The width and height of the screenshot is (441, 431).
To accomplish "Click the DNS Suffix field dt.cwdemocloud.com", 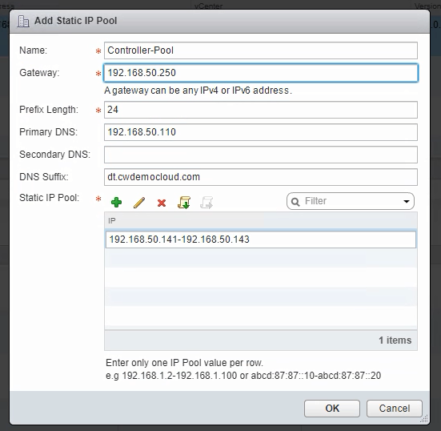I will [261, 177].
